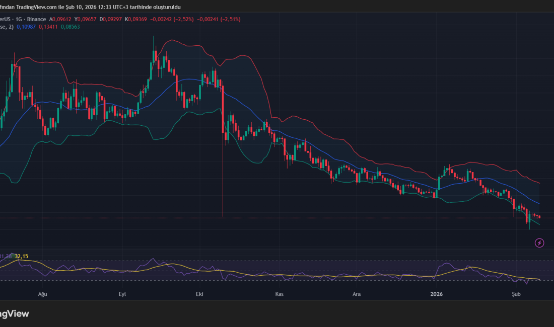
Task: Click the yellow RSI value 32,15
Action: (21, 256)
